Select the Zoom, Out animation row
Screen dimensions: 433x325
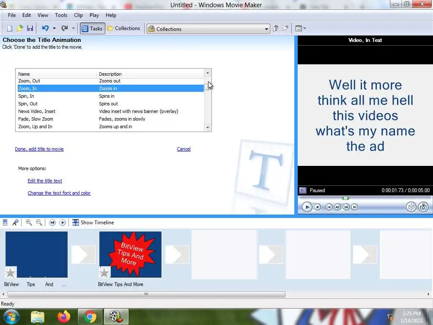coord(110,81)
